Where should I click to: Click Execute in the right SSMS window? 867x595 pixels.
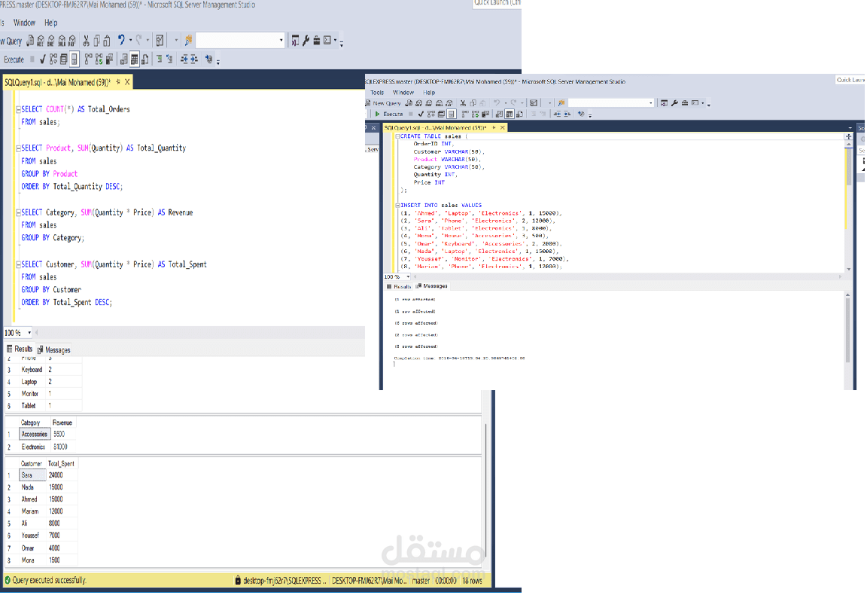(x=388, y=114)
